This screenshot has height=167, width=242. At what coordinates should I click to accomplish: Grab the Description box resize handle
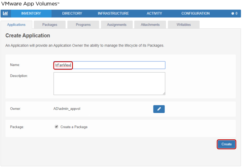pos(164,93)
